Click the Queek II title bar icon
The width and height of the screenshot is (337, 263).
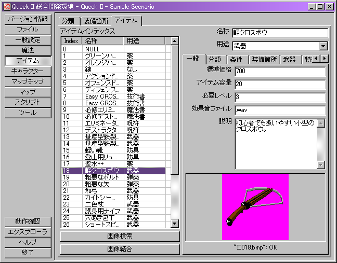pos(6,6)
